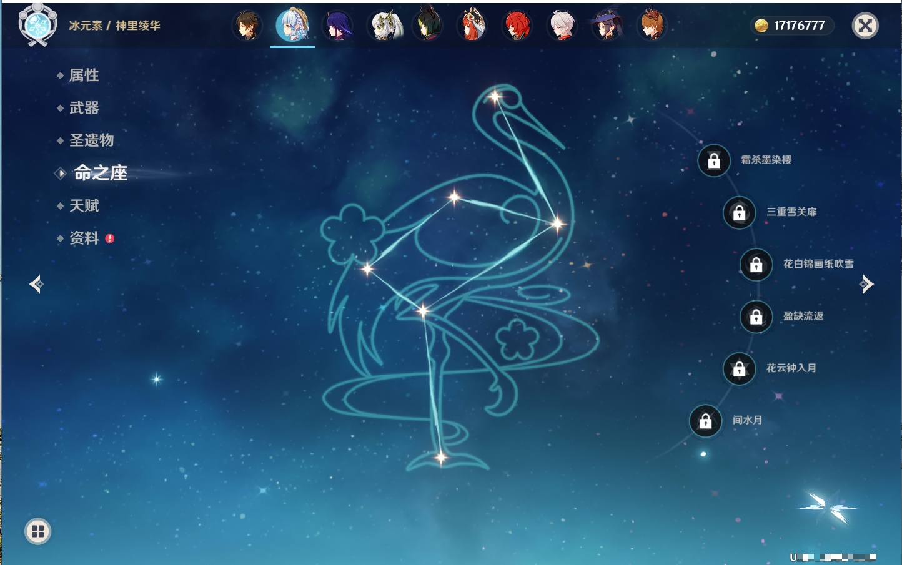Open the character grid view button
Screen dimensions: 902x565
point(37,531)
